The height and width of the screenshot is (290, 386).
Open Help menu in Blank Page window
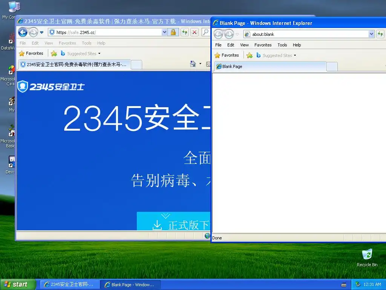pos(297,45)
